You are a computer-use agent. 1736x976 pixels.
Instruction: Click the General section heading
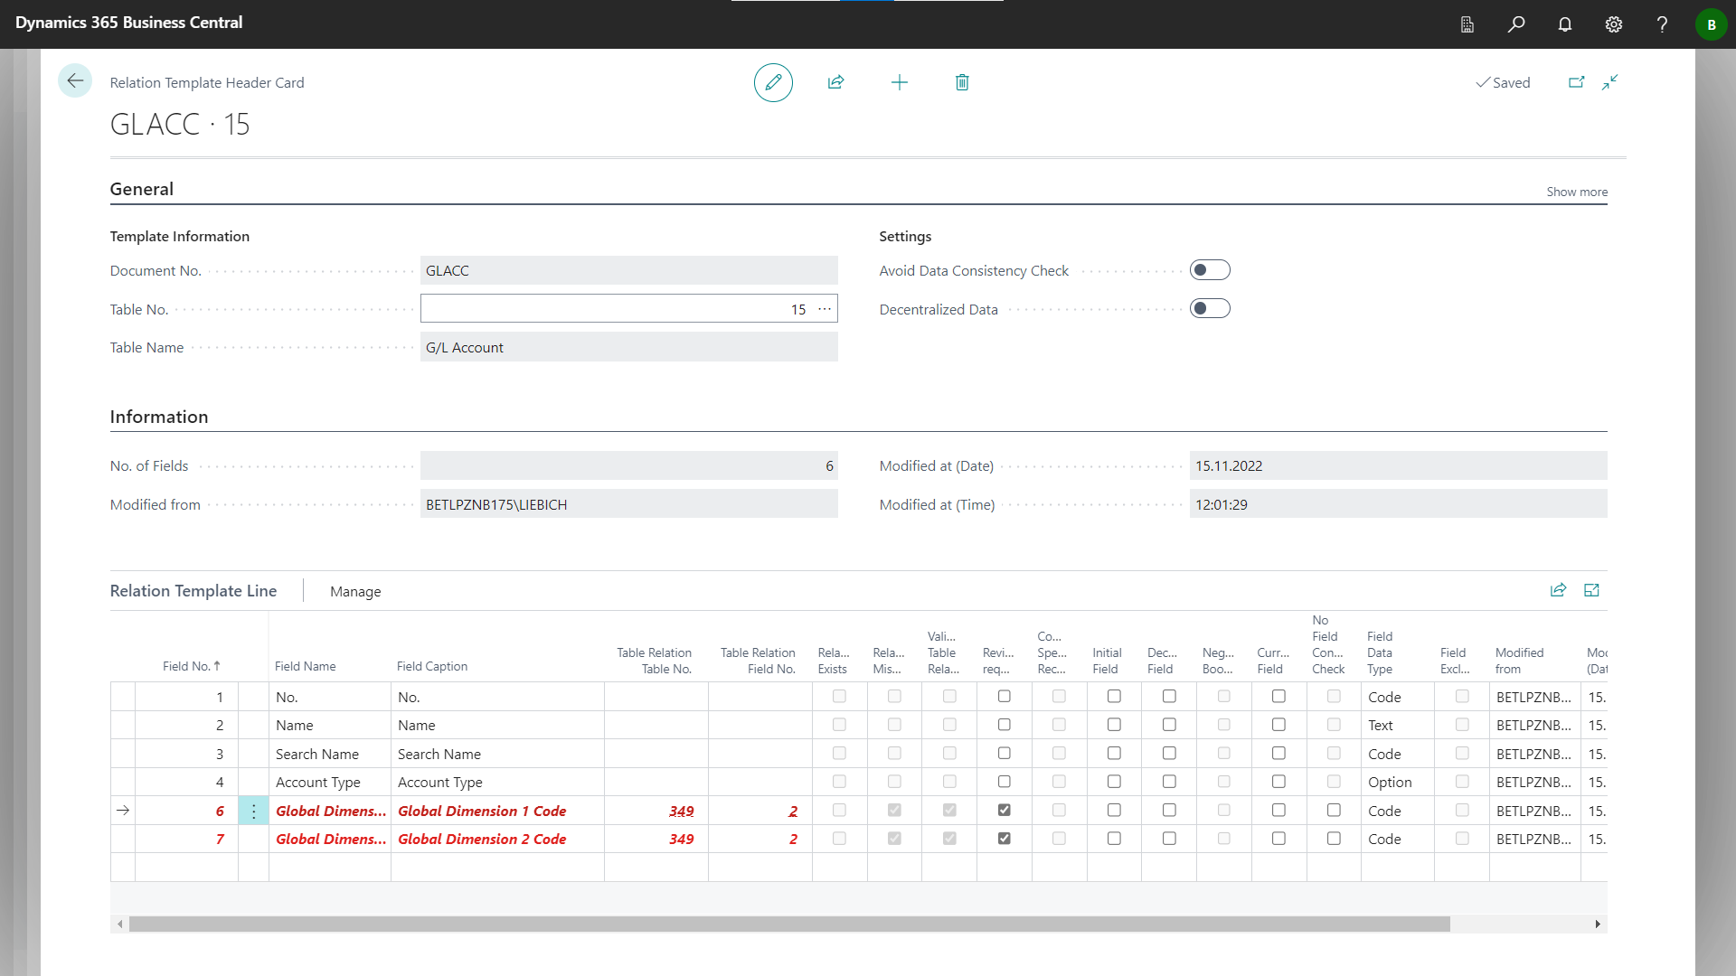(142, 189)
